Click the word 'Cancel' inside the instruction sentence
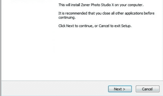The height and width of the screenshot is (96, 163). click(104, 26)
